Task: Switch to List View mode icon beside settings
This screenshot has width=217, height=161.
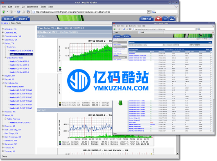Action: click(x=165, y=19)
